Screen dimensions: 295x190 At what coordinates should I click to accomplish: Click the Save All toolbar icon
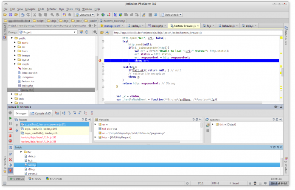(11, 15)
